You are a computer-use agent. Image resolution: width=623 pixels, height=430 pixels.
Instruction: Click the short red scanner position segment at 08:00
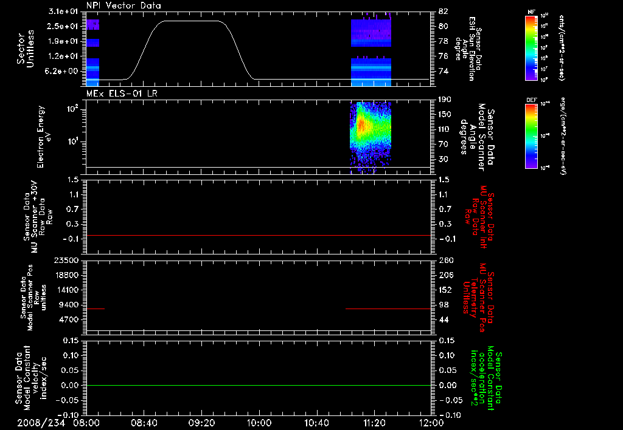tap(96, 309)
